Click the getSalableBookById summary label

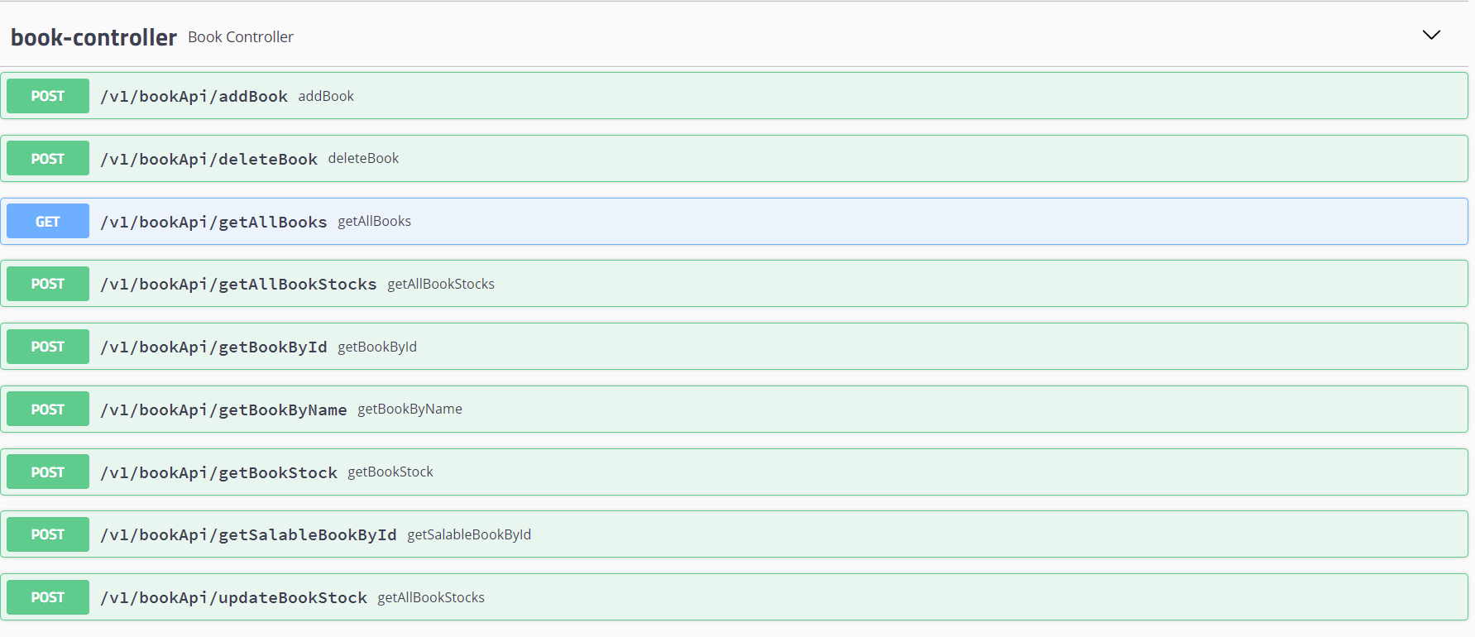(x=469, y=534)
